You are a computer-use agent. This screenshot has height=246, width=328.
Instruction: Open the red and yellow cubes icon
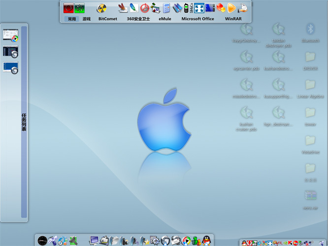pos(221,8)
